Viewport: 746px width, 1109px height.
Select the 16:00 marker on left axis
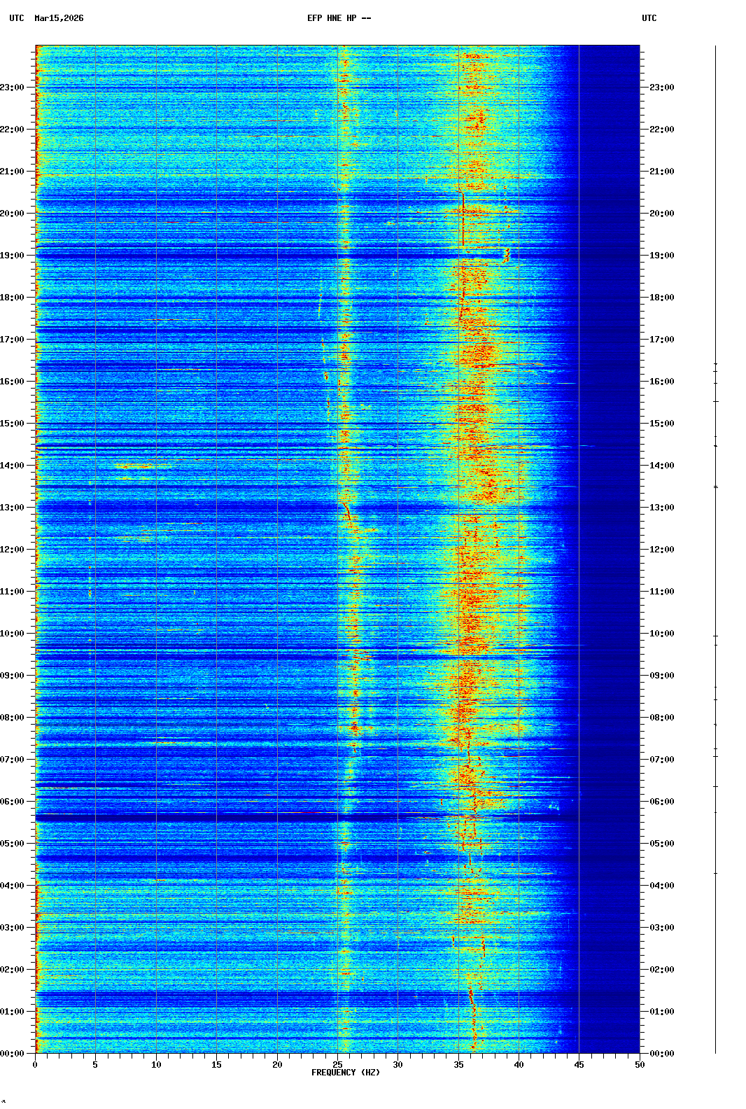click(13, 382)
